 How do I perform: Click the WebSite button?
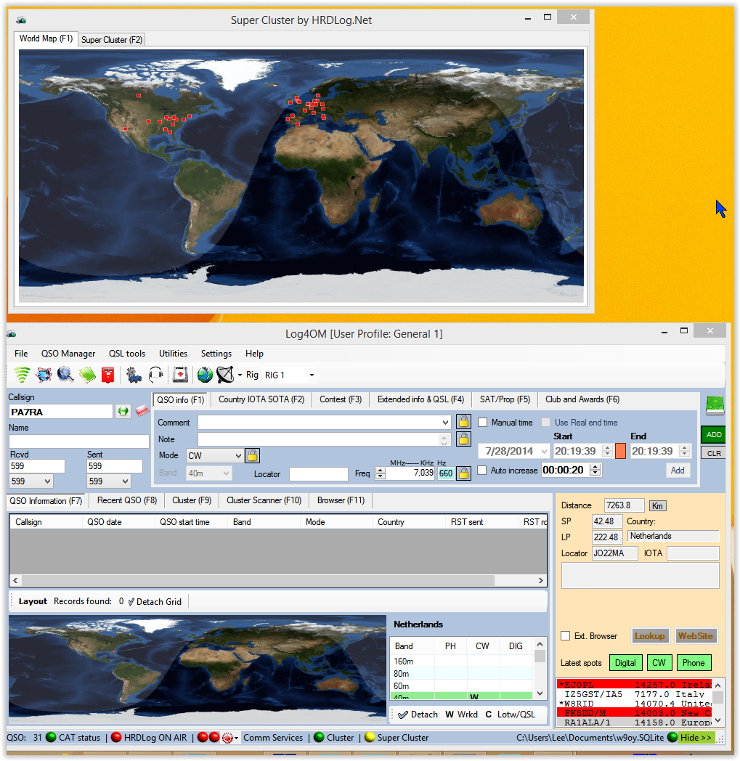tap(696, 636)
